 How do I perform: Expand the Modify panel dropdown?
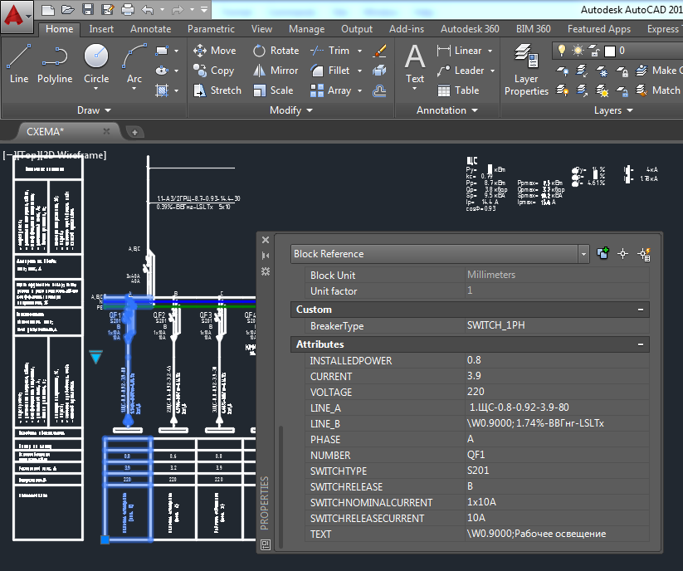coord(291,110)
